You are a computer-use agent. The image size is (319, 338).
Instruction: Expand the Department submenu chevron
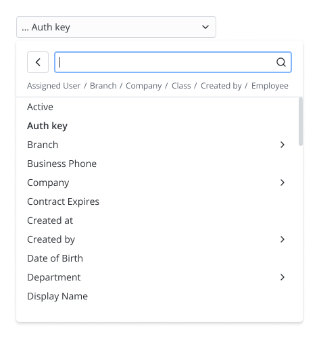pos(283,277)
